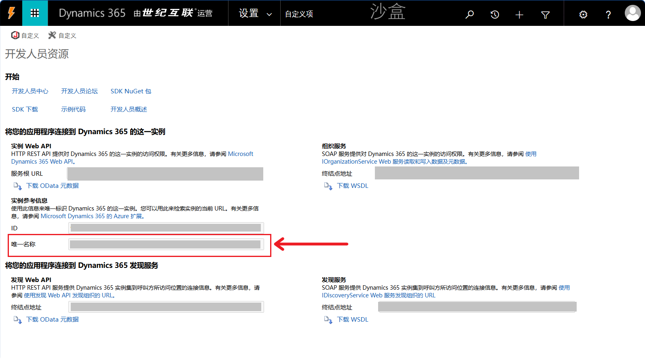
Task: Click the first 自定义 breadcrumb with red icon
Action: 25,36
